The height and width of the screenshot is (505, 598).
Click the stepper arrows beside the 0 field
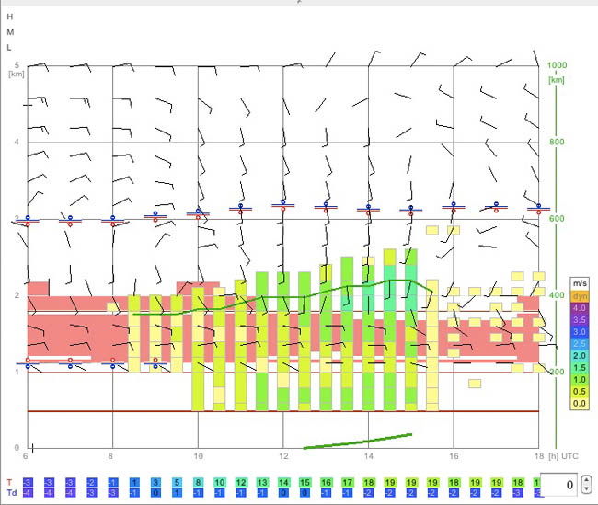pyautogui.click(x=587, y=485)
